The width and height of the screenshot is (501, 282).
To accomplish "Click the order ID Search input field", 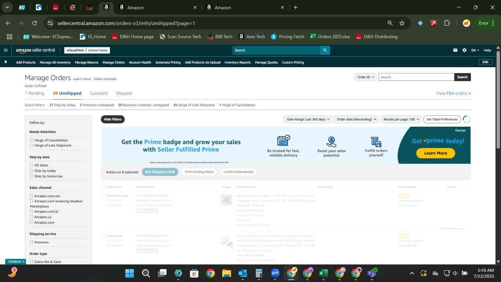I will [416, 77].
